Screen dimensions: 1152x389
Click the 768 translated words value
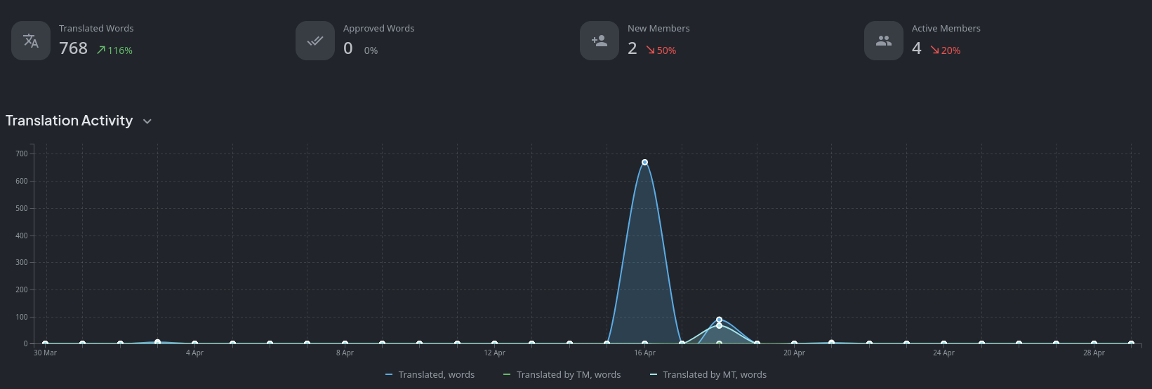pyautogui.click(x=73, y=48)
